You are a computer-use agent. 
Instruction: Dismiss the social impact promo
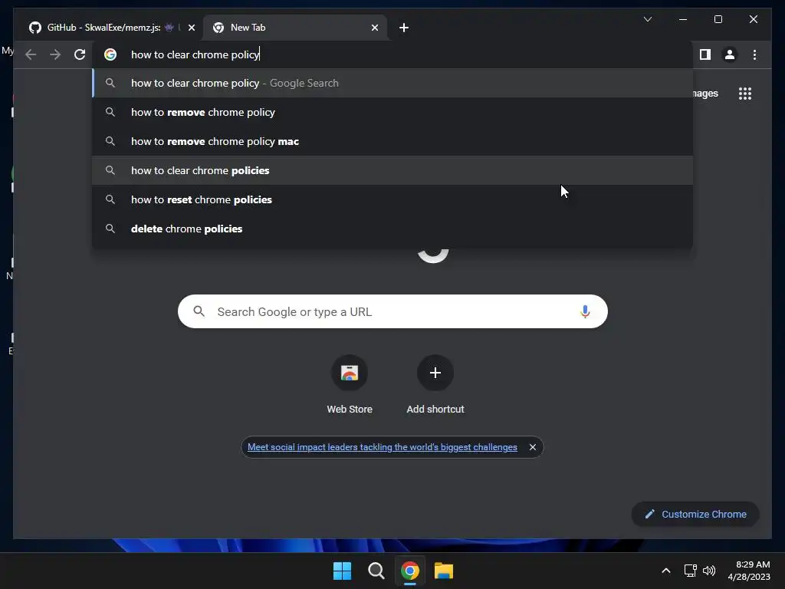533,447
